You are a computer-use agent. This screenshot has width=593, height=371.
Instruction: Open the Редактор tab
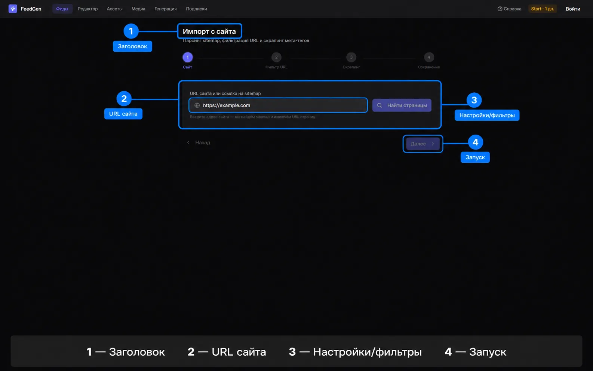[87, 9]
